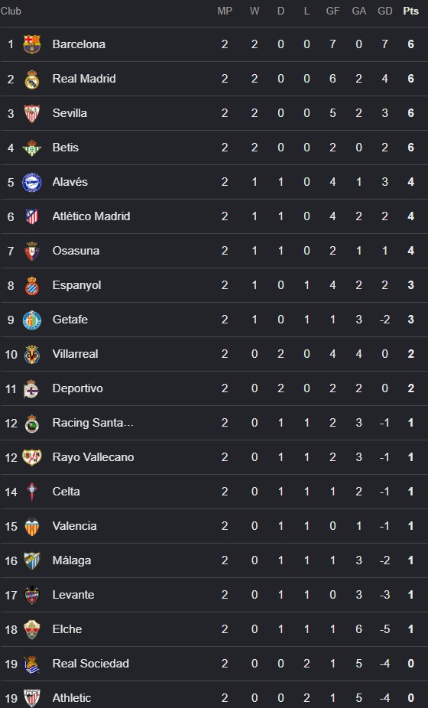This screenshot has height=708, width=428.
Task: Click the Real Sociedad crest
Action: pyautogui.click(x=31, y=664)
